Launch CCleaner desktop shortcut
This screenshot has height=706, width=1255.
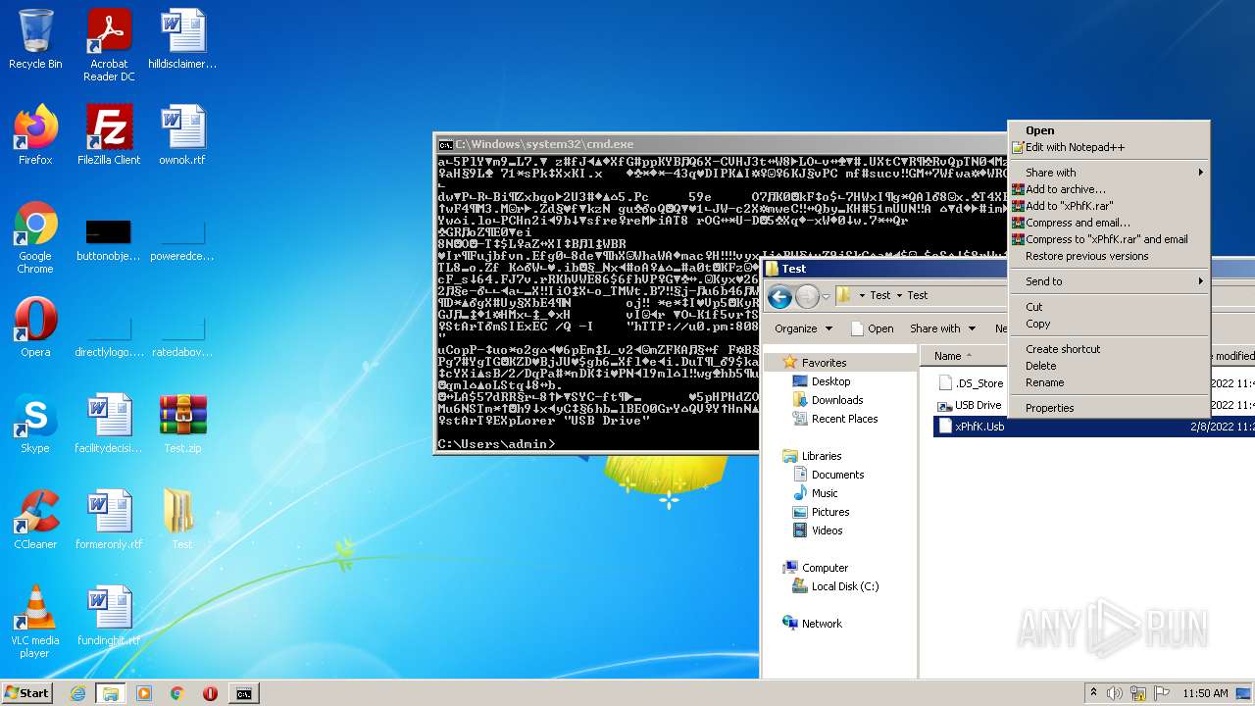[x=35, y=520]
